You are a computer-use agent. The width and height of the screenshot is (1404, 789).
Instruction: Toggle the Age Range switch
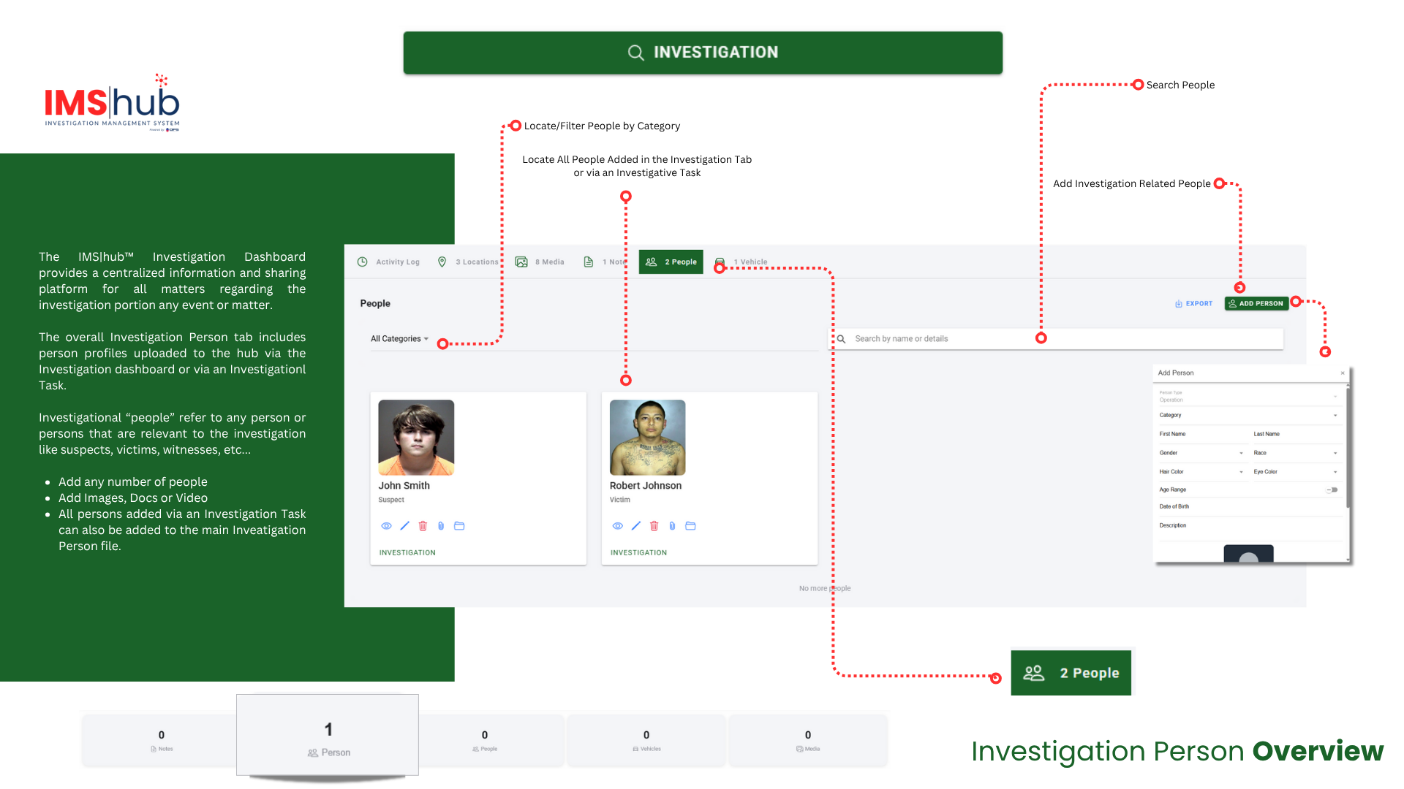[1333, 490]
